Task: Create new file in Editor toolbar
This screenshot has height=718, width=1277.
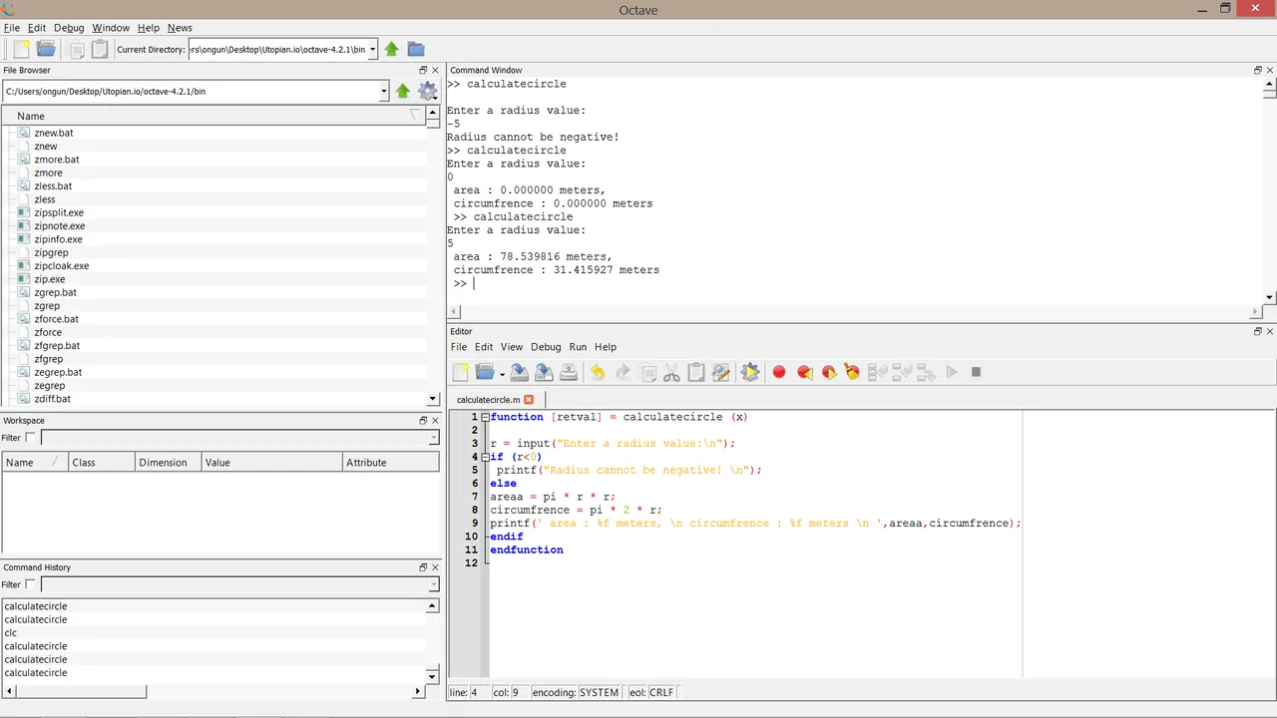Action: click(460, 372)
